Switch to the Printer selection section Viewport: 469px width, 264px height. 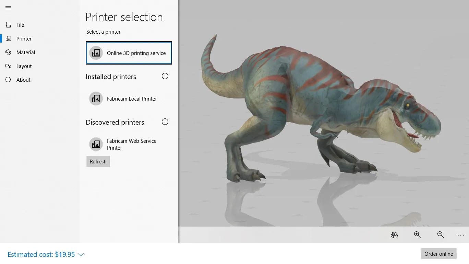coord(24,38)
